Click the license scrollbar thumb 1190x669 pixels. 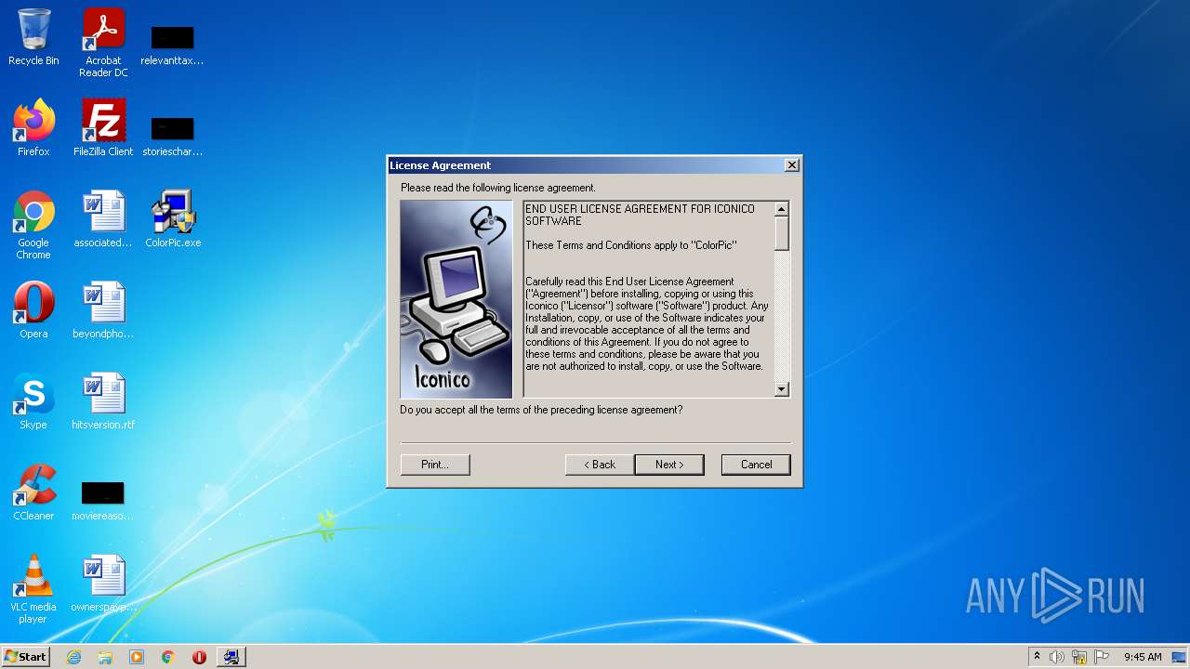(x=782, y=233)
